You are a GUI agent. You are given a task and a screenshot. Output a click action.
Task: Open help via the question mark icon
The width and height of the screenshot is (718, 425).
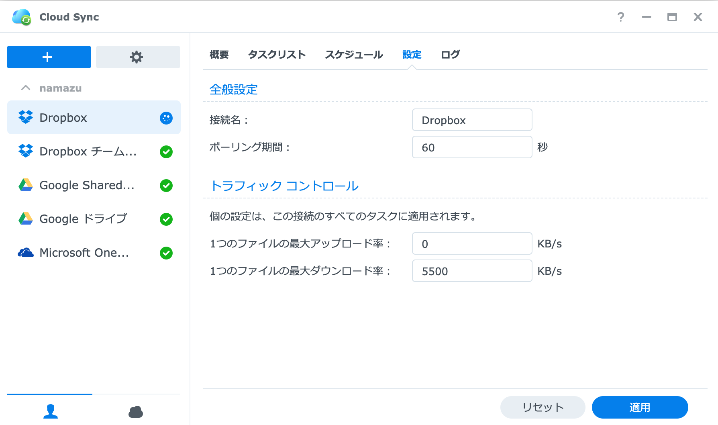click(620, 17)
